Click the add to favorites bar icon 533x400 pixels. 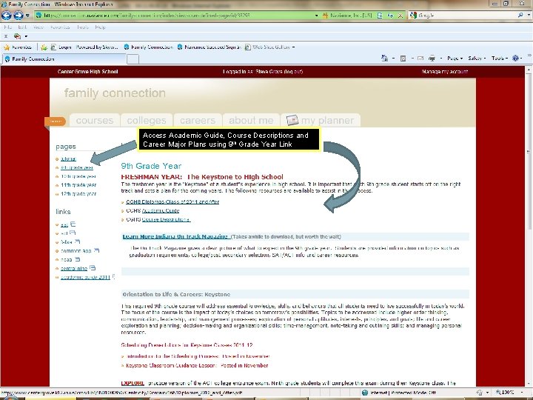44,47
